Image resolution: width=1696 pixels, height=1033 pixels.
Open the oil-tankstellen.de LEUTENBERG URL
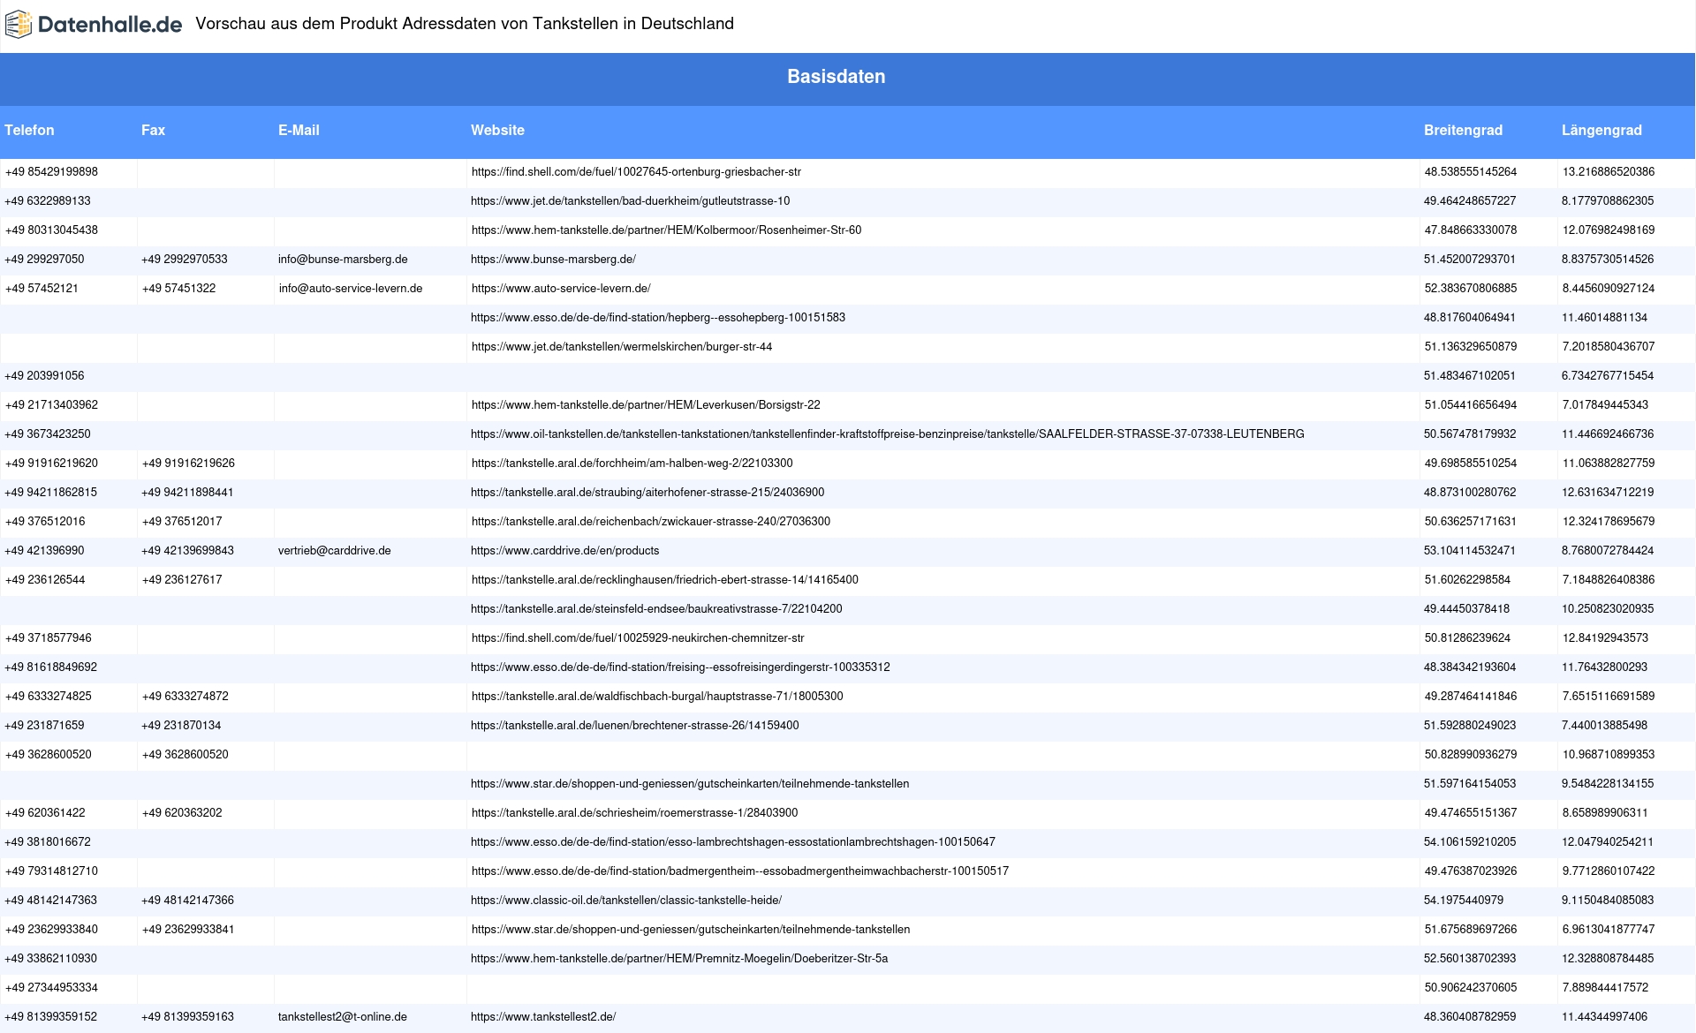pos(888,434)
